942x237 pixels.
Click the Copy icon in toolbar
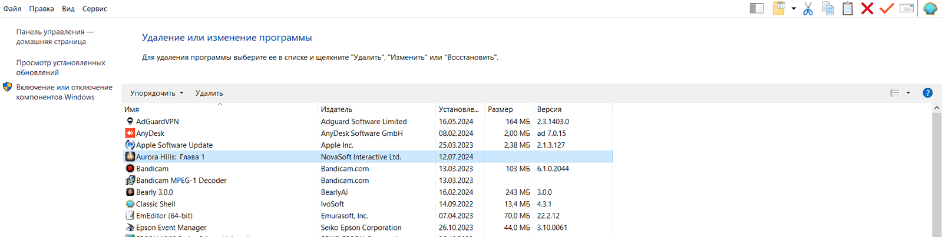(x=828, y=8)
